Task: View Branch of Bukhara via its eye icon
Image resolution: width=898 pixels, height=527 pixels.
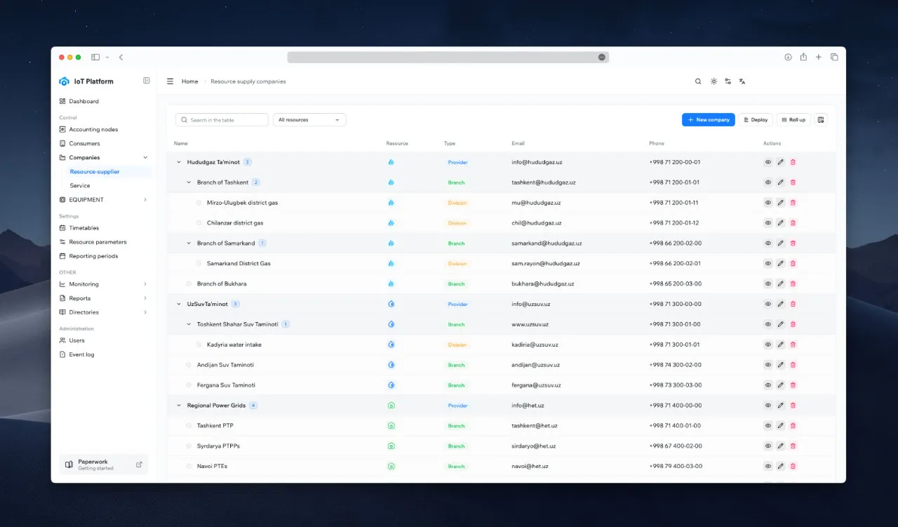Action: (x=768, y=283)
